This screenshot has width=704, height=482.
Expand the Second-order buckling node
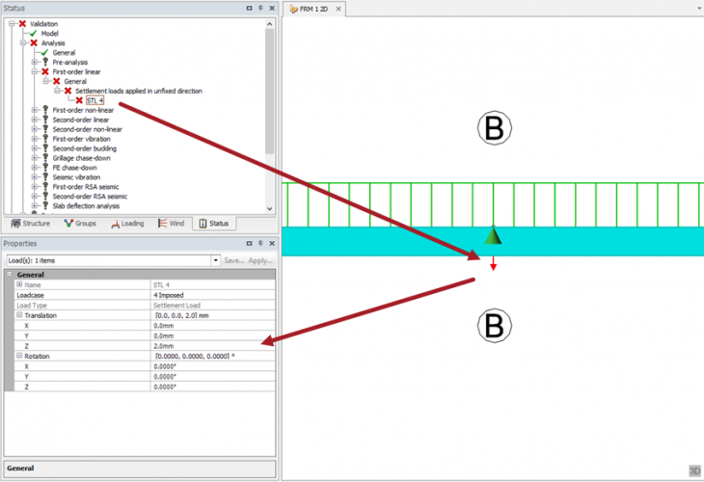[x=35, y=148]
